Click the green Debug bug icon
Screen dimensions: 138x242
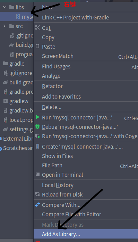click(x=37, y=126)
